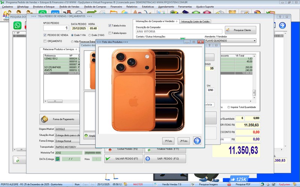Select the Emitir 2 VIAS radio button

click(x=90, y=35)
